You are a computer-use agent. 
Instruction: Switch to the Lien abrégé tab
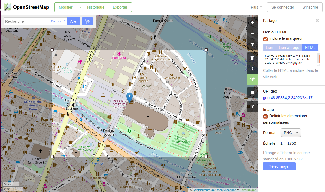click(289, 48)
